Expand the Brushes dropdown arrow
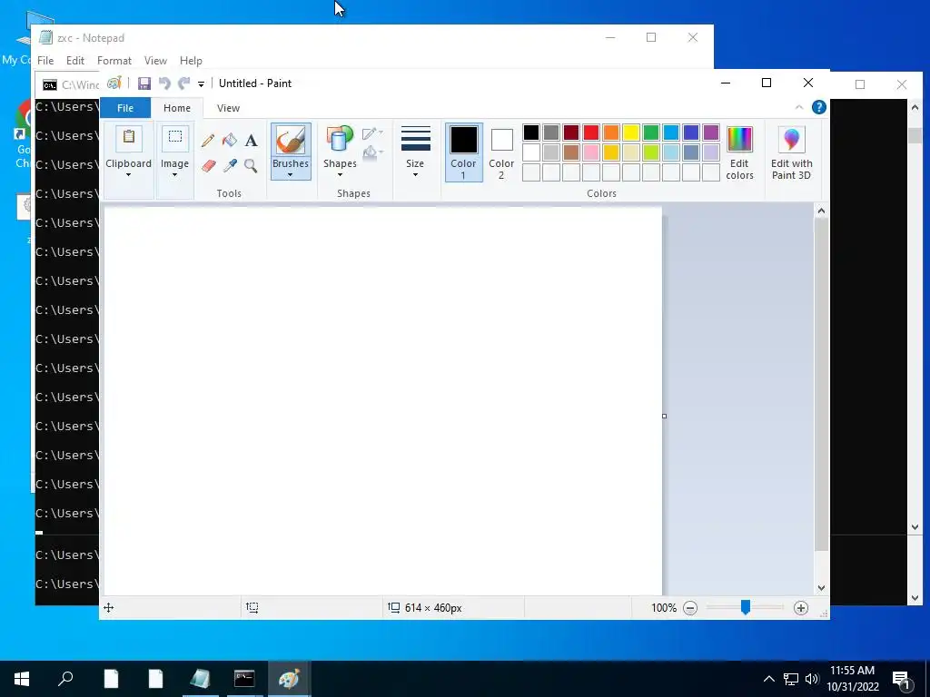Image resolution: width=930 pixels, height=697 pixels. [291, 175]
